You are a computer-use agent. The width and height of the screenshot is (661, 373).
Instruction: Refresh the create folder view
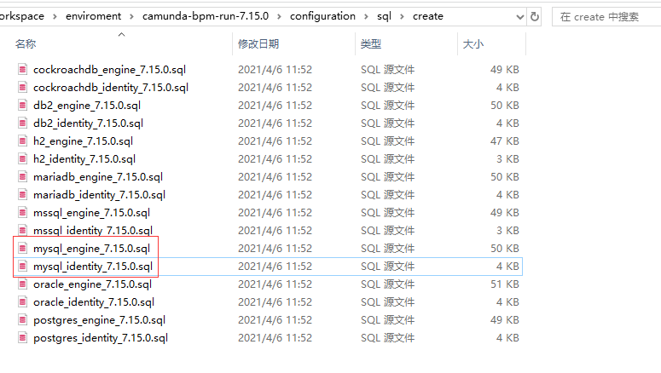(535, 16)
